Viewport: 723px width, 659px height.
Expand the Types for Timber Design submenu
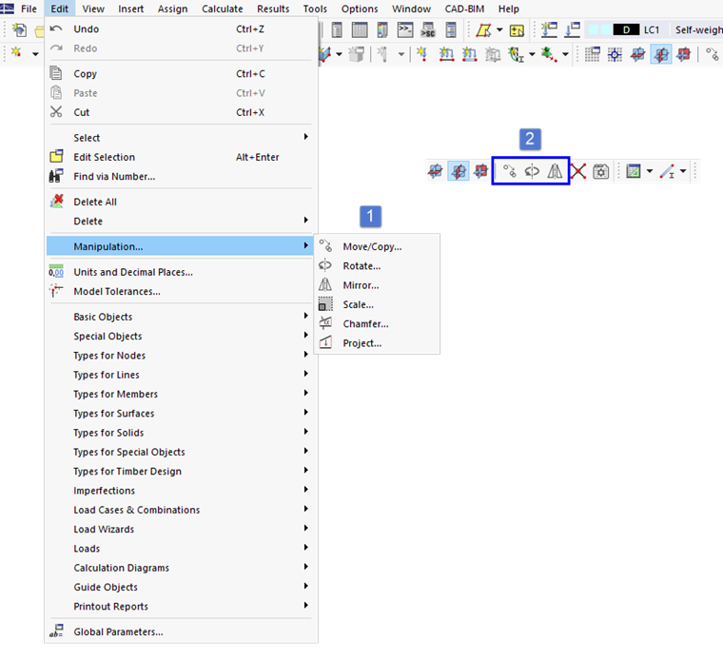click(181, 471)
